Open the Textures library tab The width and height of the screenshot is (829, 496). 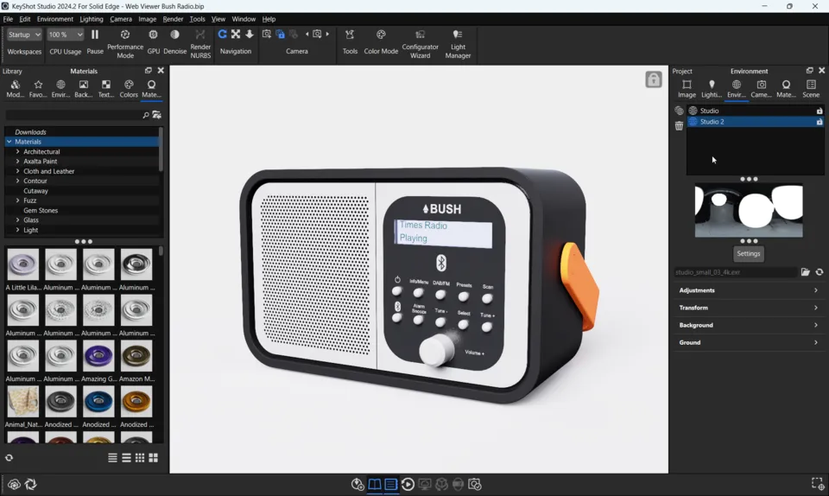tap(105, 88)
